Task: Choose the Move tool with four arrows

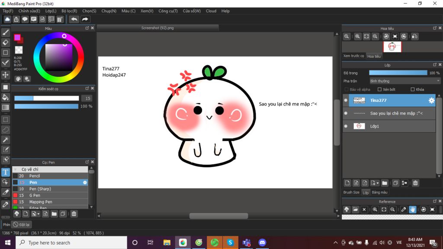Action: click(5, 75)
